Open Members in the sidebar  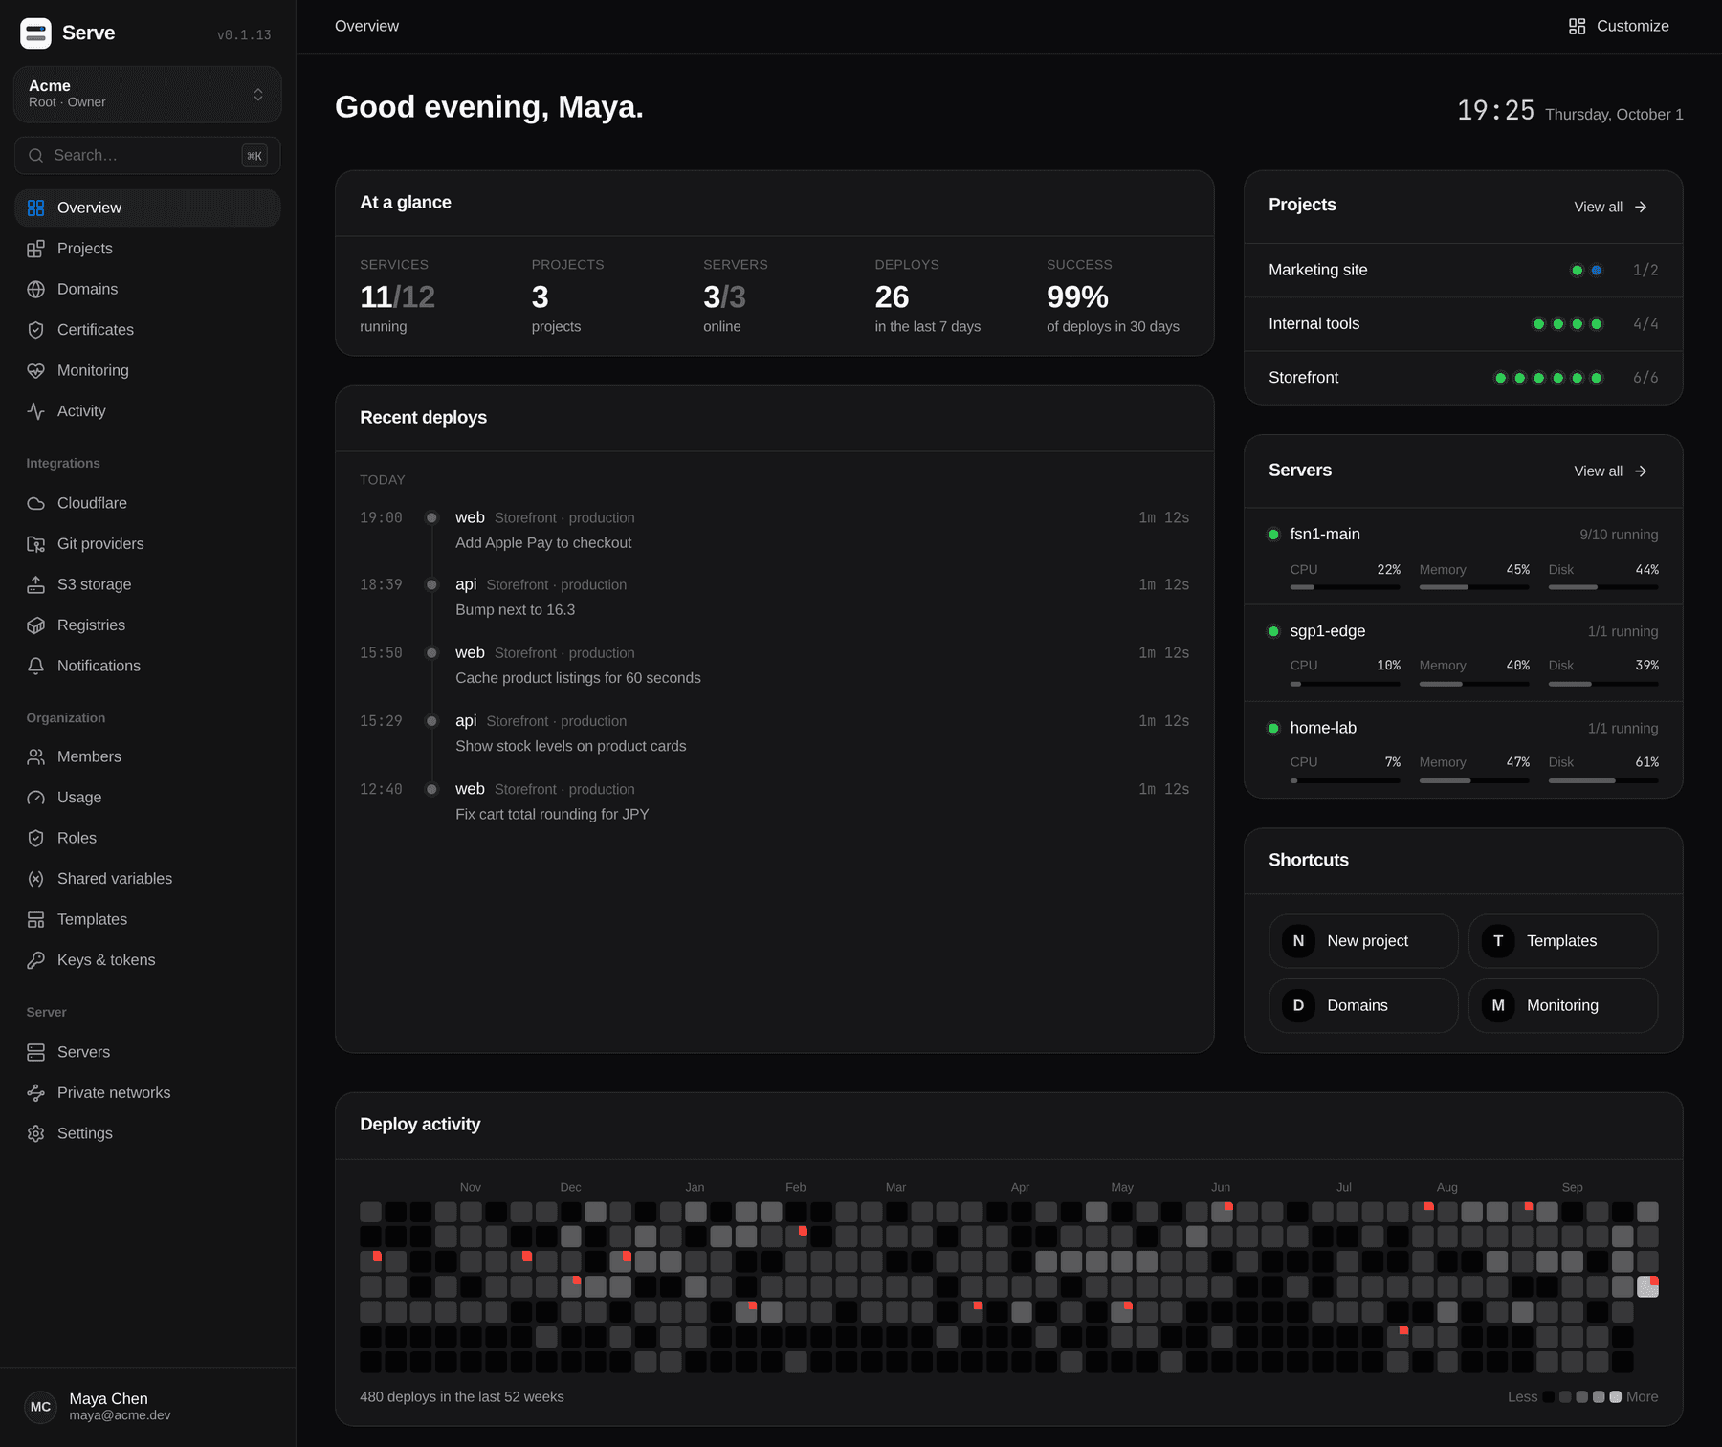(x=147, y=756)
